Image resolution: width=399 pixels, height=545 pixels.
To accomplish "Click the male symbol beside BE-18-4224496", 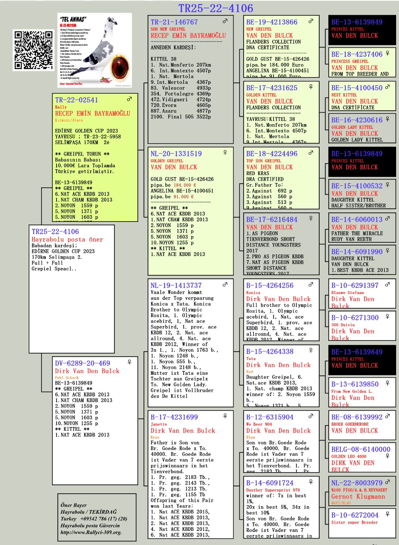I will coord(311,152).
